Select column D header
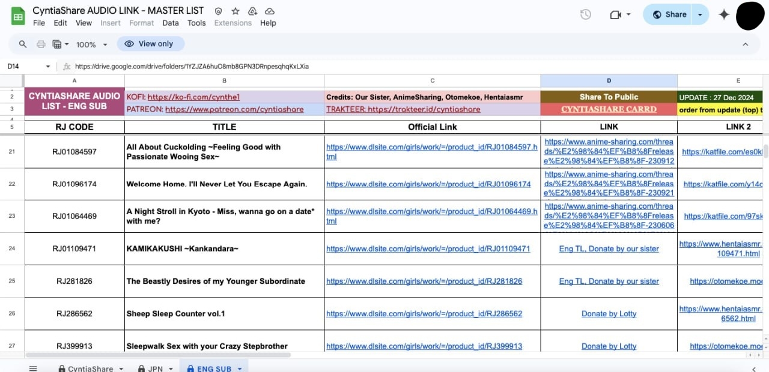The width and height of the screenshot is (769, 372). (609, 80)
